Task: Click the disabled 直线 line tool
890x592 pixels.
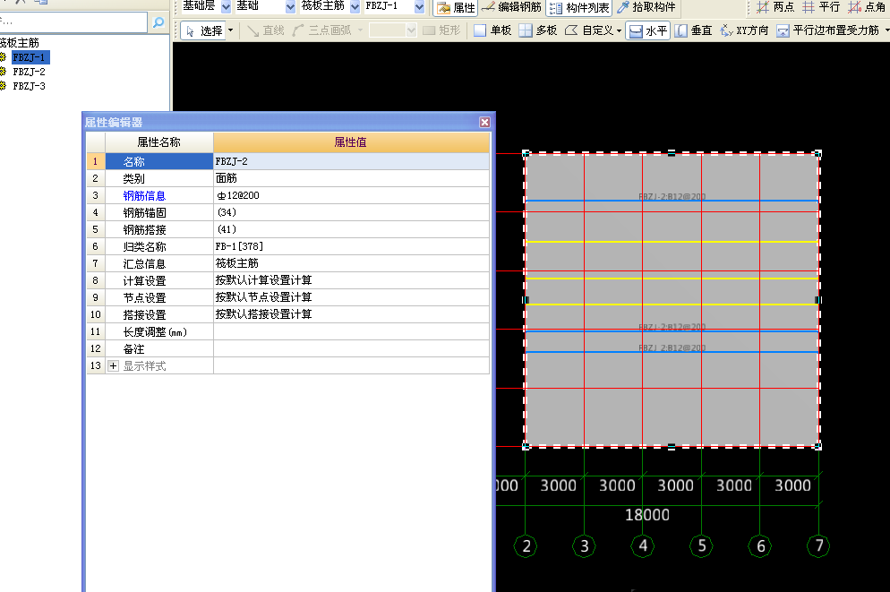Action: [266, 30]
